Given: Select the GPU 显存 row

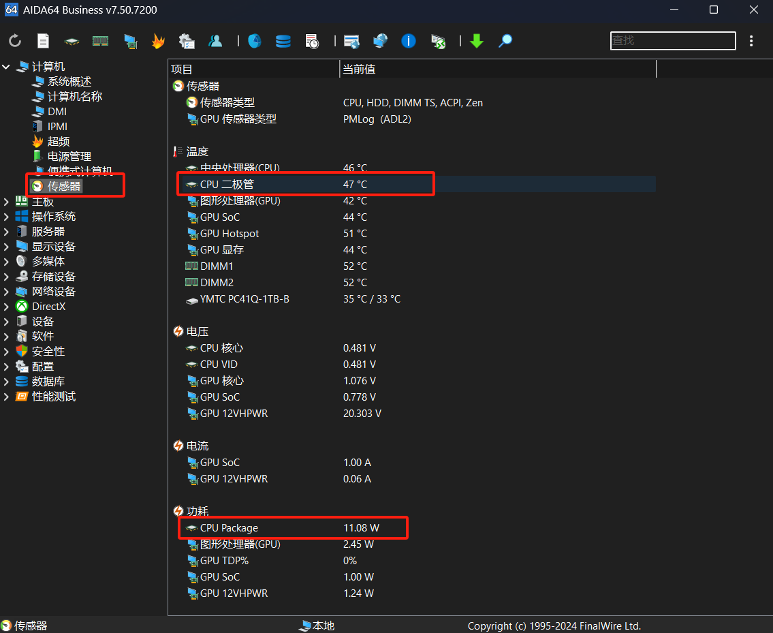Looking at the screenshot, I should coord(412,249).
